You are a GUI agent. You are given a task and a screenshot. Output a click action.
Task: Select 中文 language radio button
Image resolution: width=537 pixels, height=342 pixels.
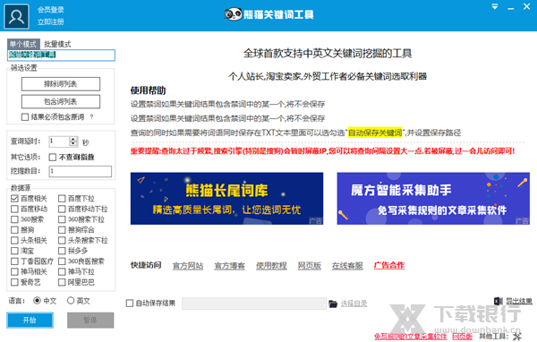(37, 301)
